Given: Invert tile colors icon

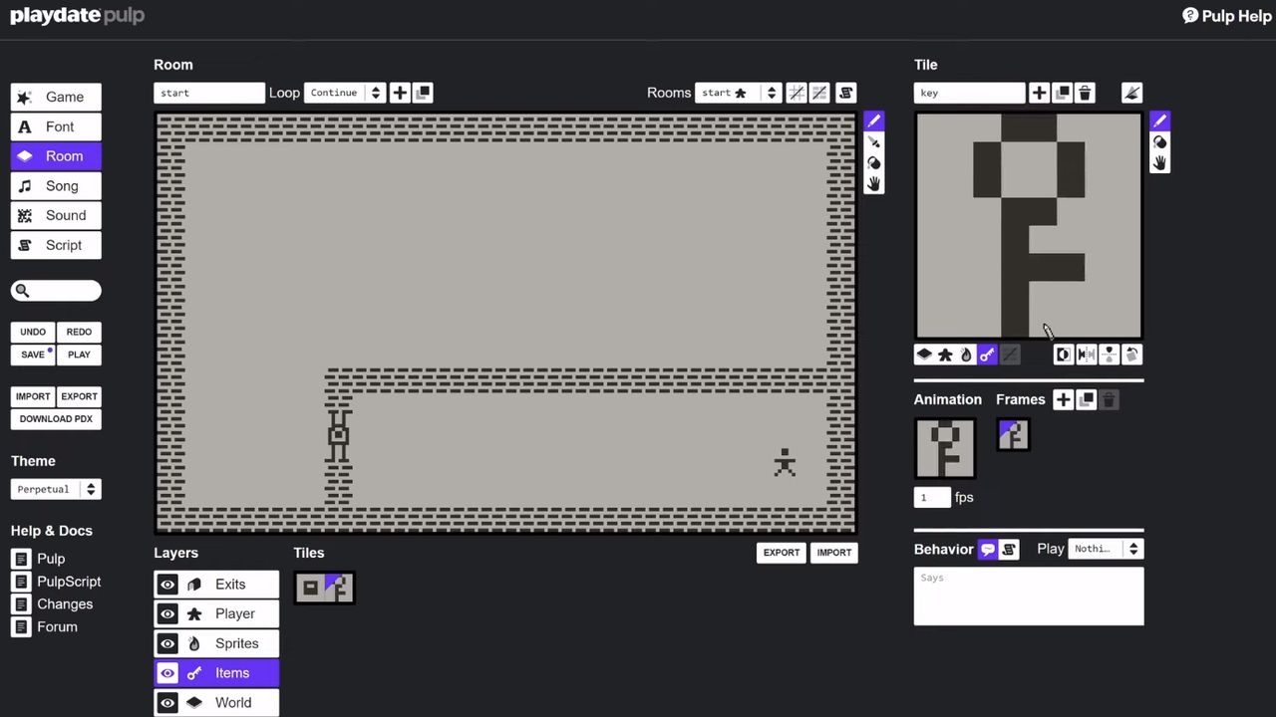Looking at the screenshot, I should click(x=1063, y=355).
